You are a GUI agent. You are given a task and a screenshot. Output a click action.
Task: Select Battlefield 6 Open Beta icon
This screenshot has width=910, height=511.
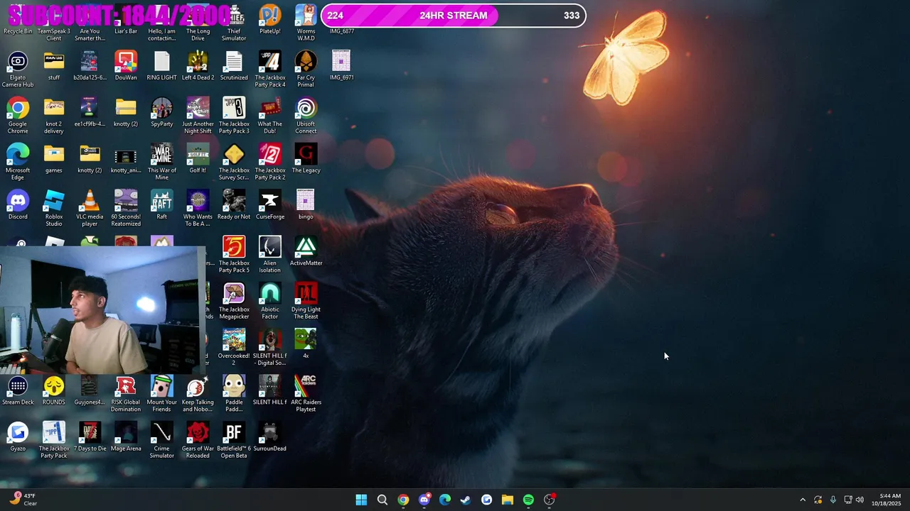(234, 439)
